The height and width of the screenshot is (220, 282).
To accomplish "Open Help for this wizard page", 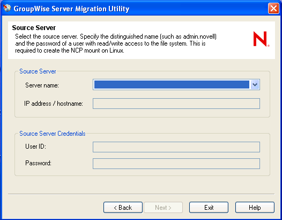I will click(255, 208).
